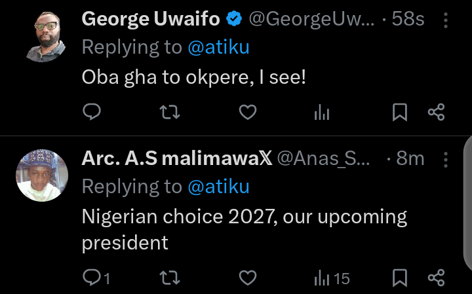
Task: Bookmark Arc. A.S malimawa's tweet
Action: click(399, 278)
